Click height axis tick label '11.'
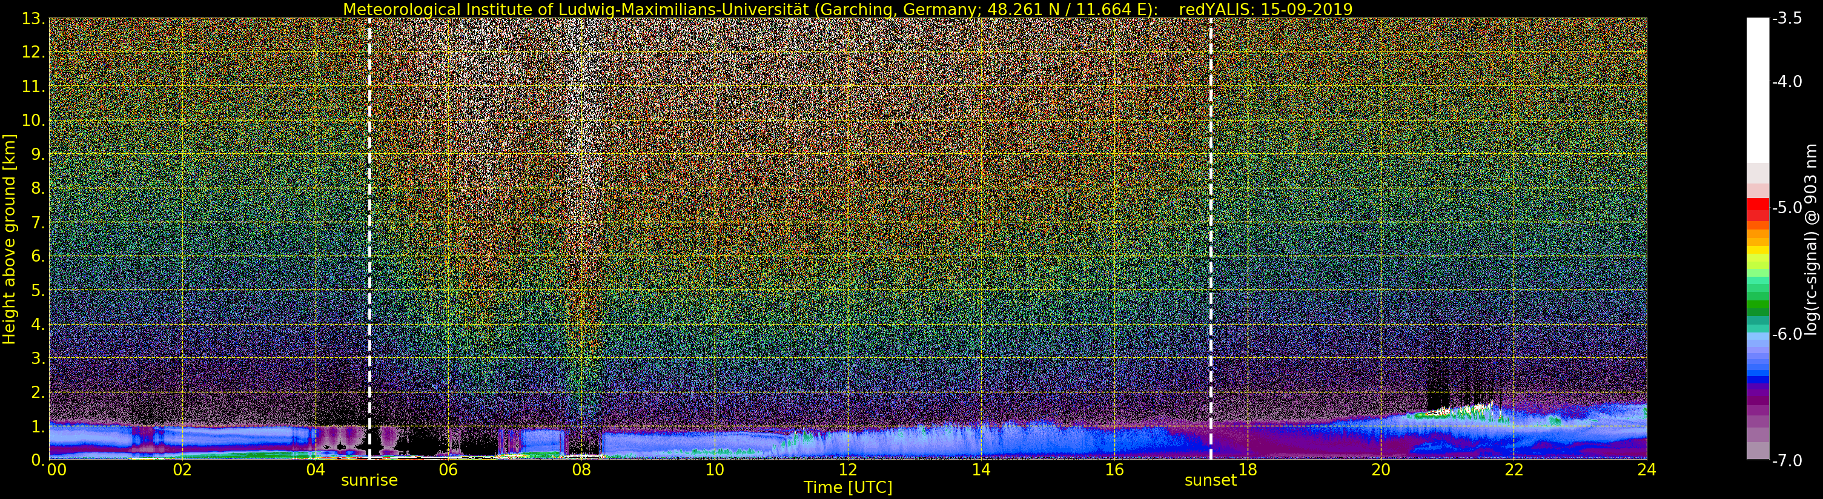This screenshot has height=499, width=1823. pos(33,87)
